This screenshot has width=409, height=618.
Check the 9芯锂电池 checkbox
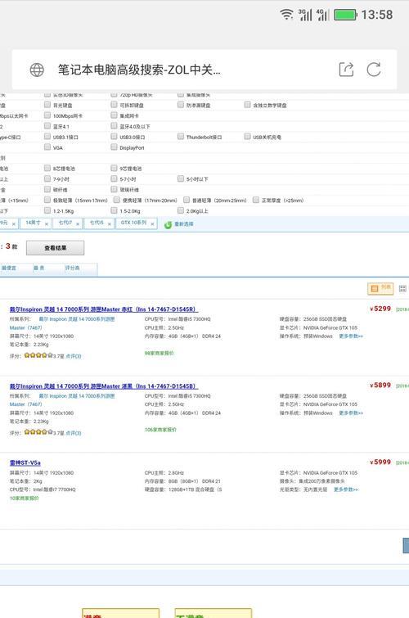(x=114, y=168)
